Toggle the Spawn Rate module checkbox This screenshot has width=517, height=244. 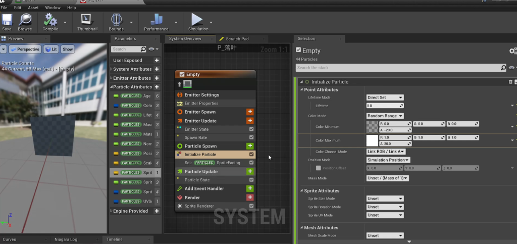(251, 137)
